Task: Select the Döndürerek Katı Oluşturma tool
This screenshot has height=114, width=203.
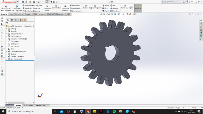Action: coord(17,8)
